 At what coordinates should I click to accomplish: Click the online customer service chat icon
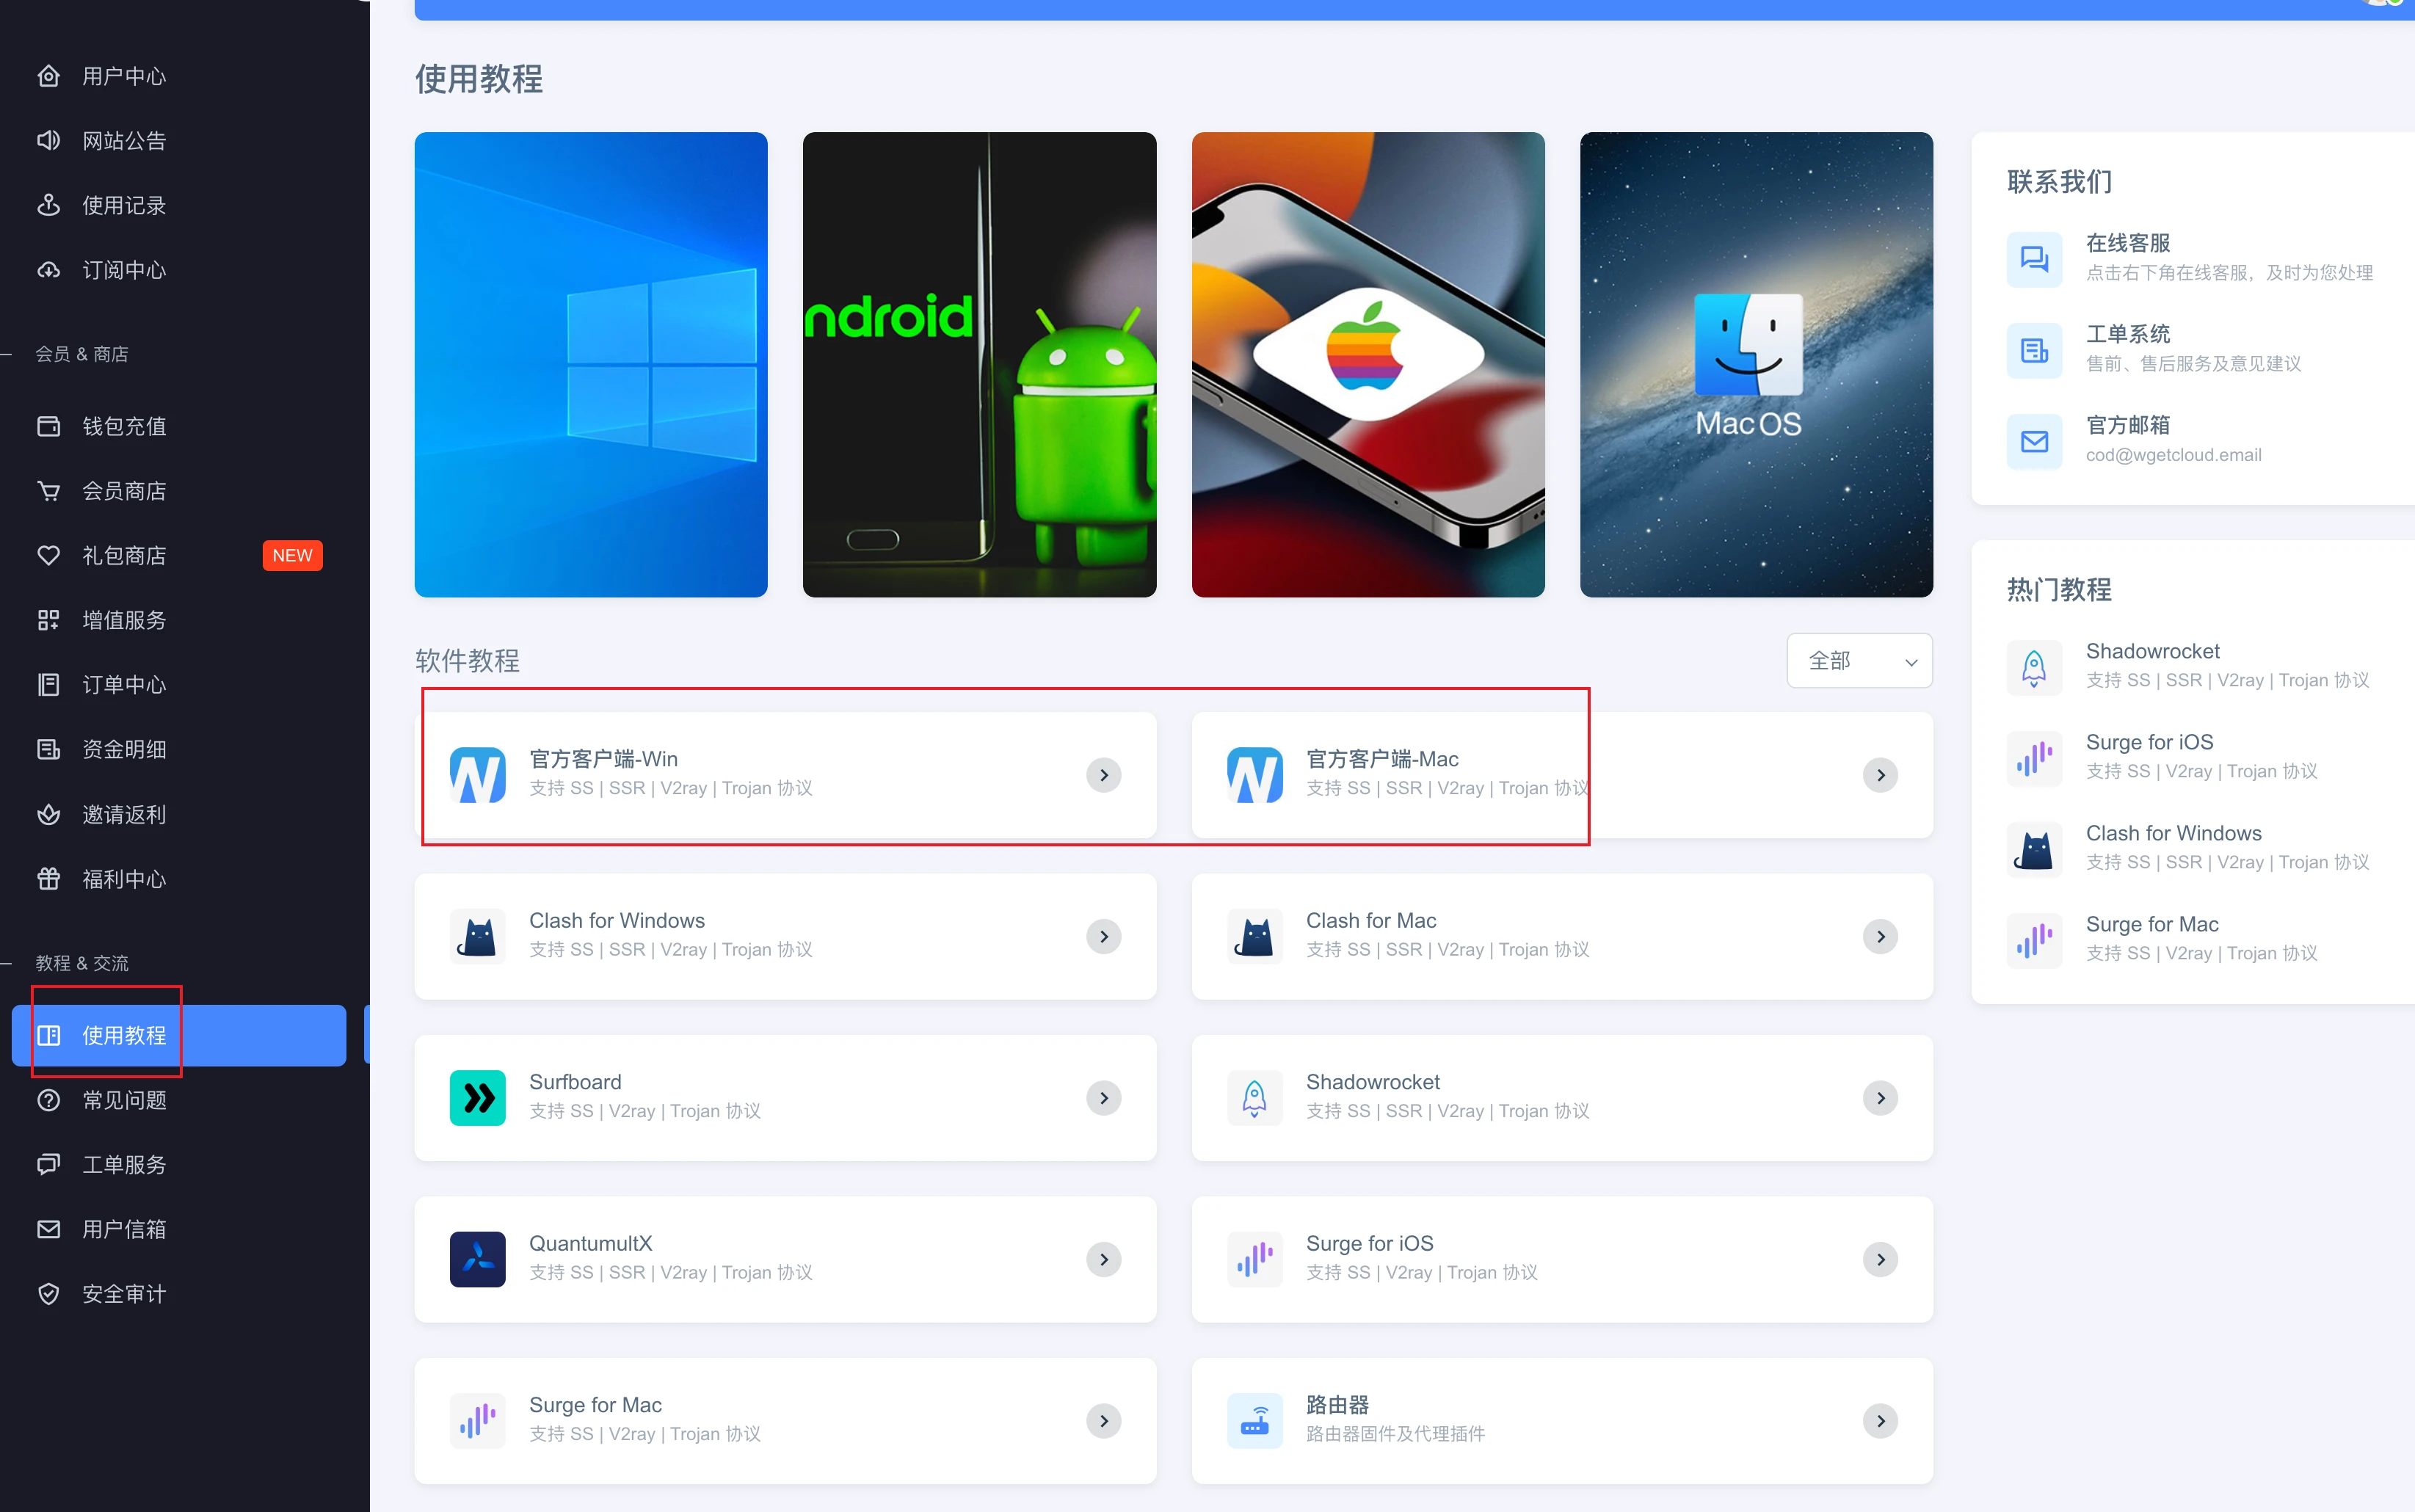(x=2033, y=259)
